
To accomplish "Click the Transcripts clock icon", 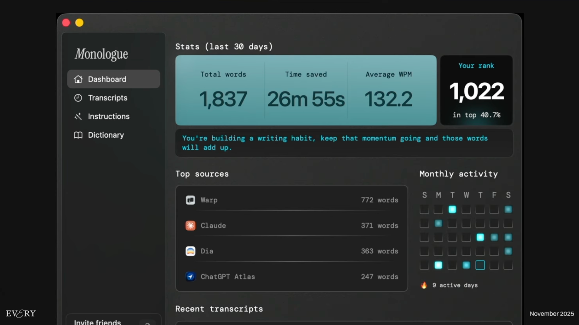I will click(78, 98).
